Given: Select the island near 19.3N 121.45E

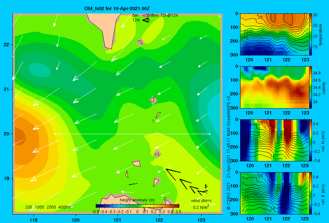Looking at the screenshot, I should click(x=137, y=163).
